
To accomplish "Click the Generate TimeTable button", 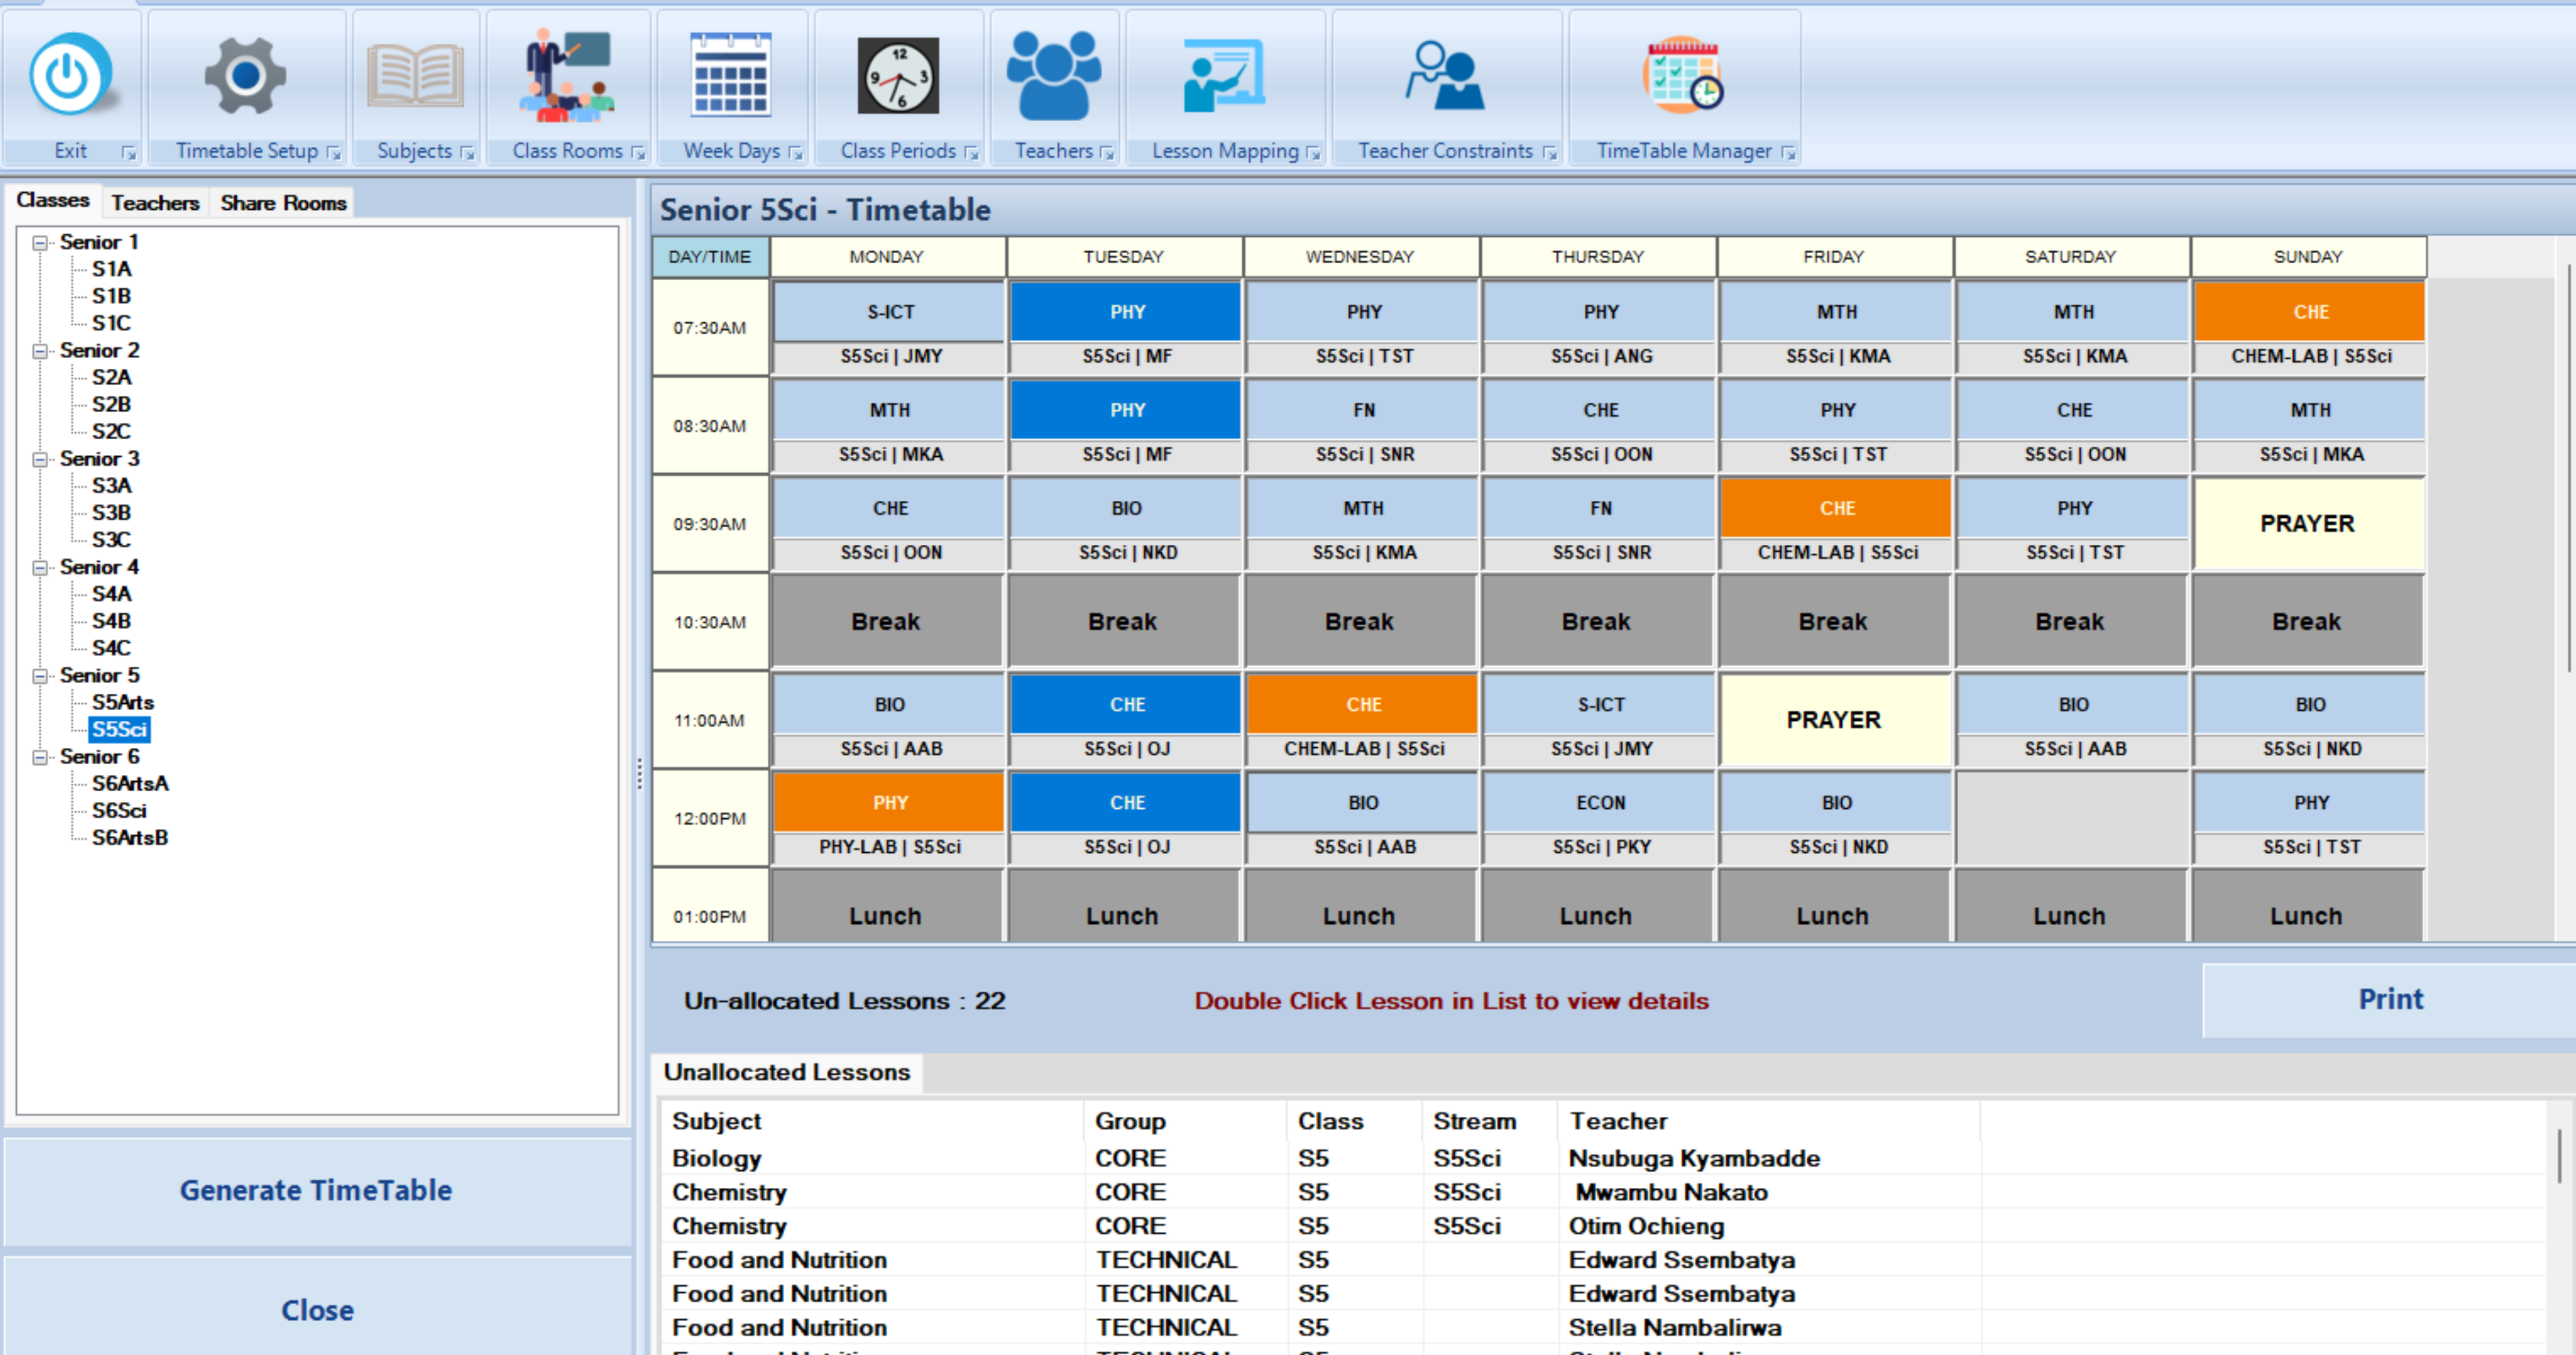I will (x=316, y=1190).
